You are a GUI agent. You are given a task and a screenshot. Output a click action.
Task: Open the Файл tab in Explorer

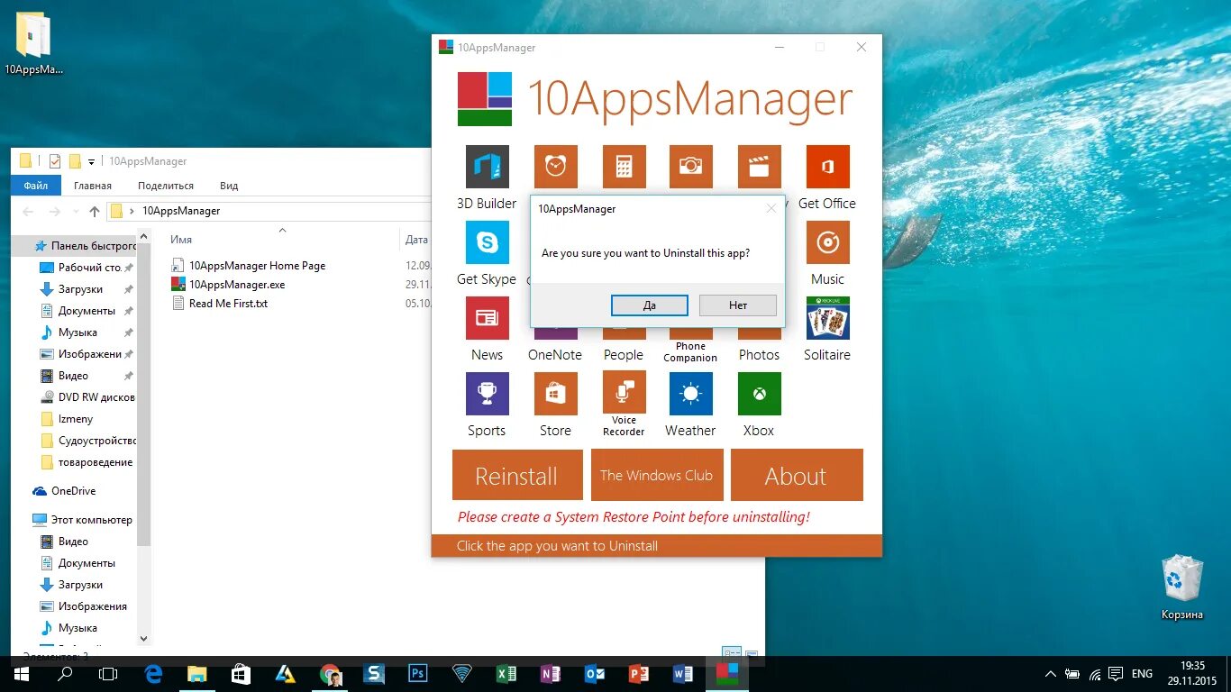[x=36, y=186]
